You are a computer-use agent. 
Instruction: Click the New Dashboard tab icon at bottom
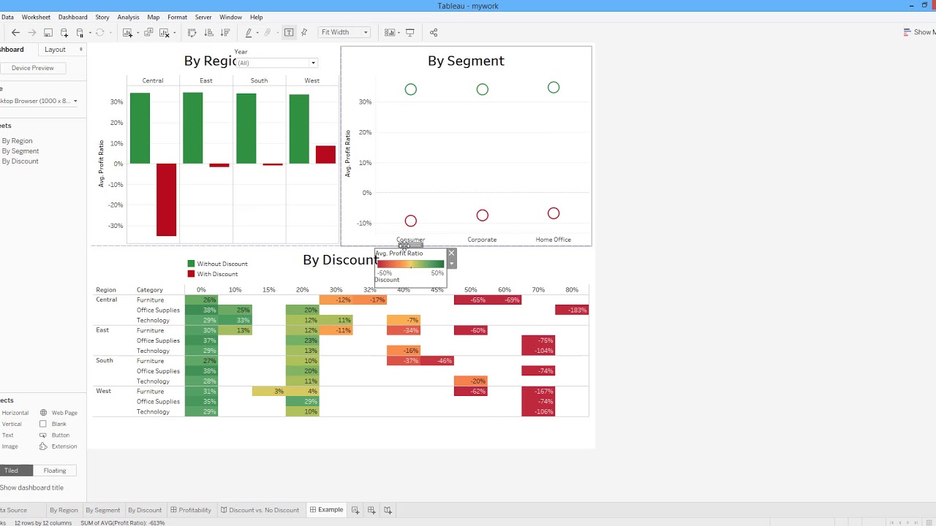(x=371, y=510)
